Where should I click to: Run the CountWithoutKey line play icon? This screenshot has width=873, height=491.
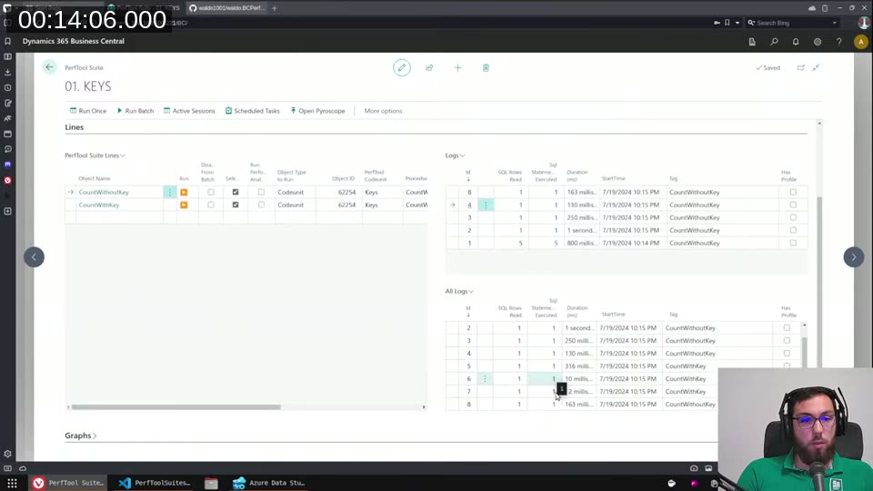point(184,192)
